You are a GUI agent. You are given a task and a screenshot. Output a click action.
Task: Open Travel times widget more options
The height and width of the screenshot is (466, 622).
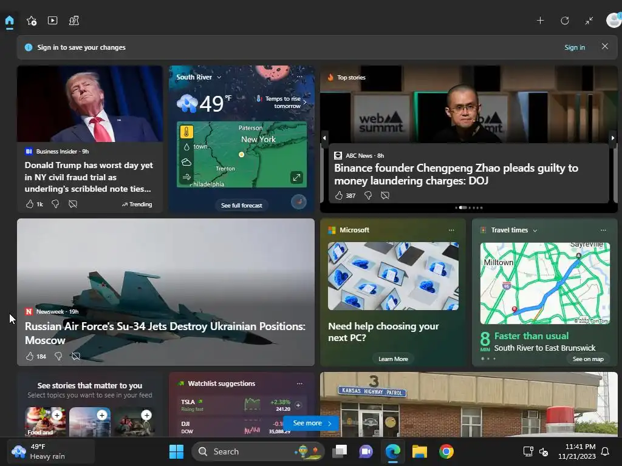[x=603, y=230]
